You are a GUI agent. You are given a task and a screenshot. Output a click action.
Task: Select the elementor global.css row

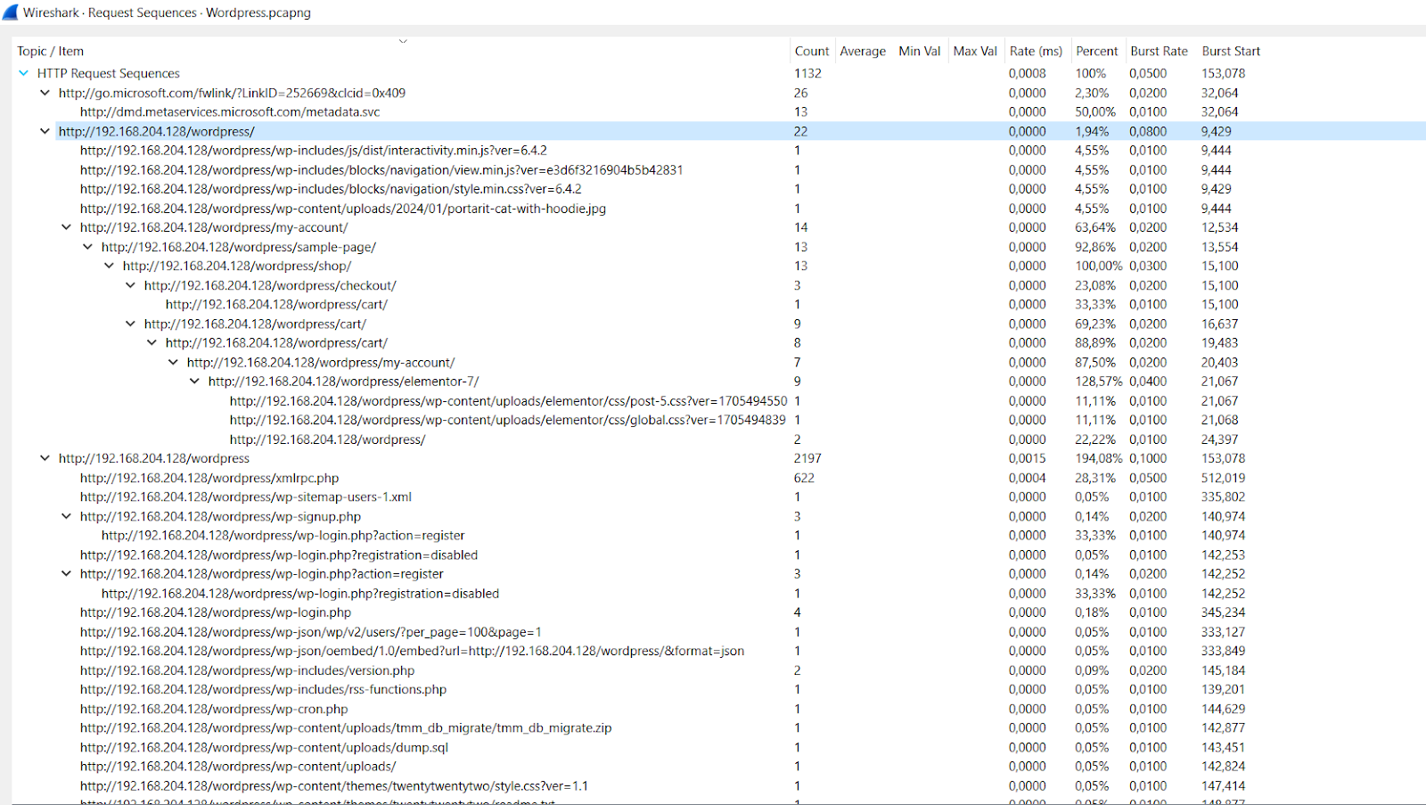pyautogui.click(x=718, y=420)
